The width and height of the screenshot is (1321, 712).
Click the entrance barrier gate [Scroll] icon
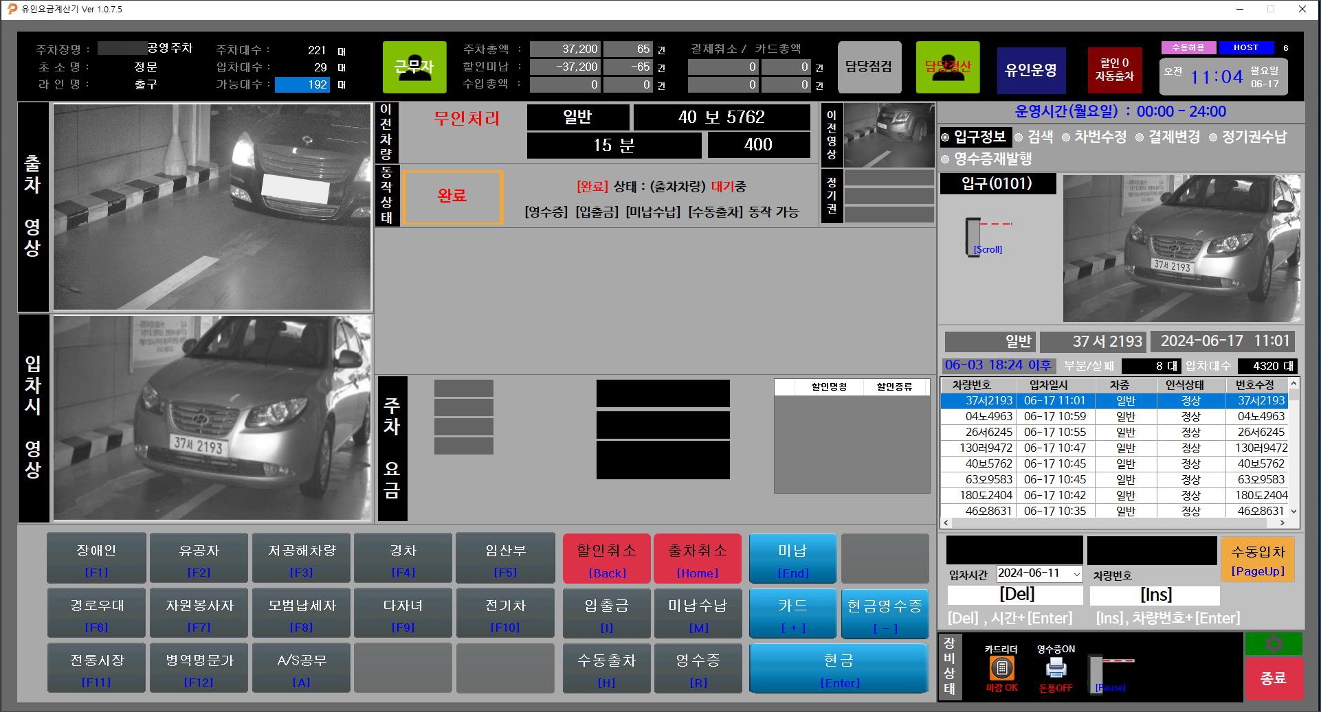pos(988,237)
